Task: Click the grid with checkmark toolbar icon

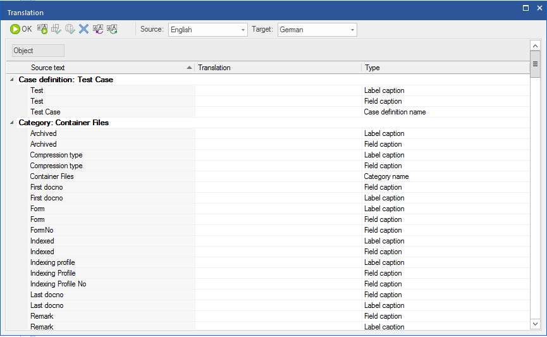Action: (56, 29)
